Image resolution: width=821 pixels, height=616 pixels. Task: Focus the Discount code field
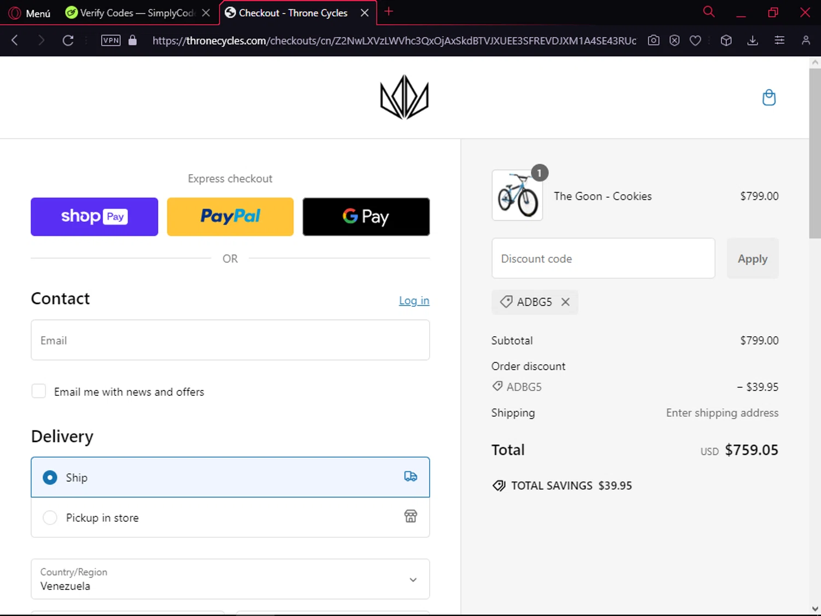(x=603, y=258)
